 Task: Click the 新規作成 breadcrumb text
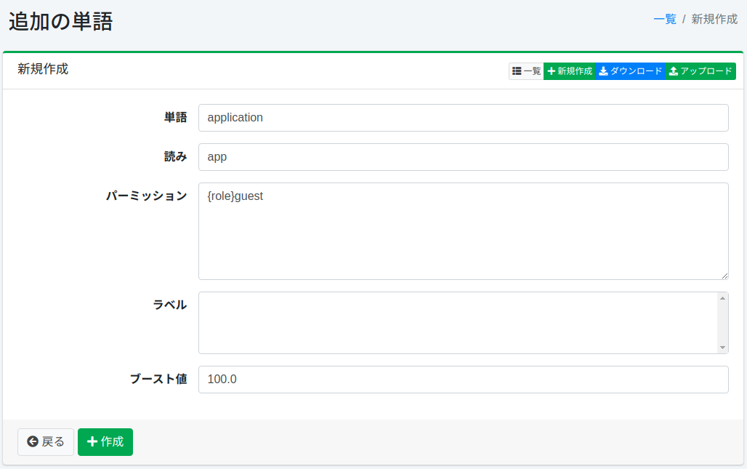pyautogui.click(x=714, y=20)
